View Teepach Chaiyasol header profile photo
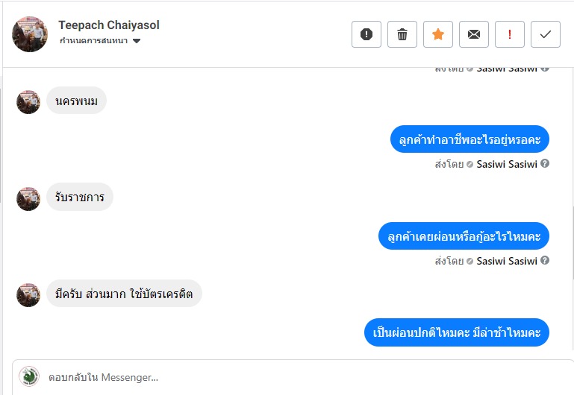 (x=30, y=34)
